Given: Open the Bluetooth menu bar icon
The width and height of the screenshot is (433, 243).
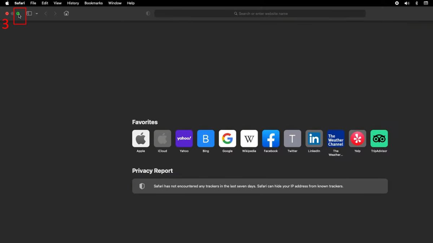Looking at the screenshot, I should (416, 3).
